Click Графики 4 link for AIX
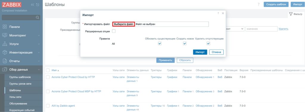This screenshot has height=112, width=305. (x=173, y=106)
